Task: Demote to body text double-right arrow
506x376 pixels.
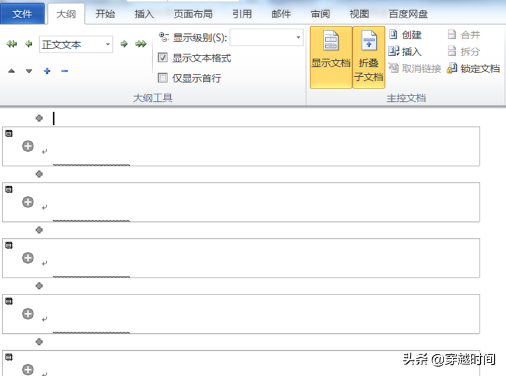Action: 141,43
